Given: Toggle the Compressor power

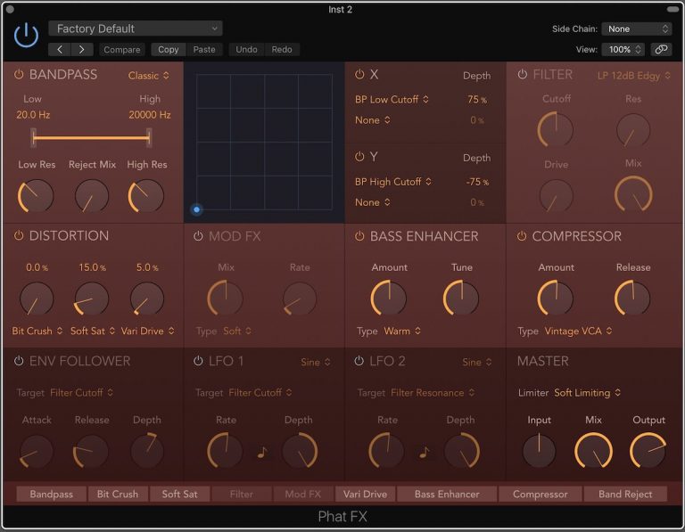Looking at the screenshot, I should point(522,236).
